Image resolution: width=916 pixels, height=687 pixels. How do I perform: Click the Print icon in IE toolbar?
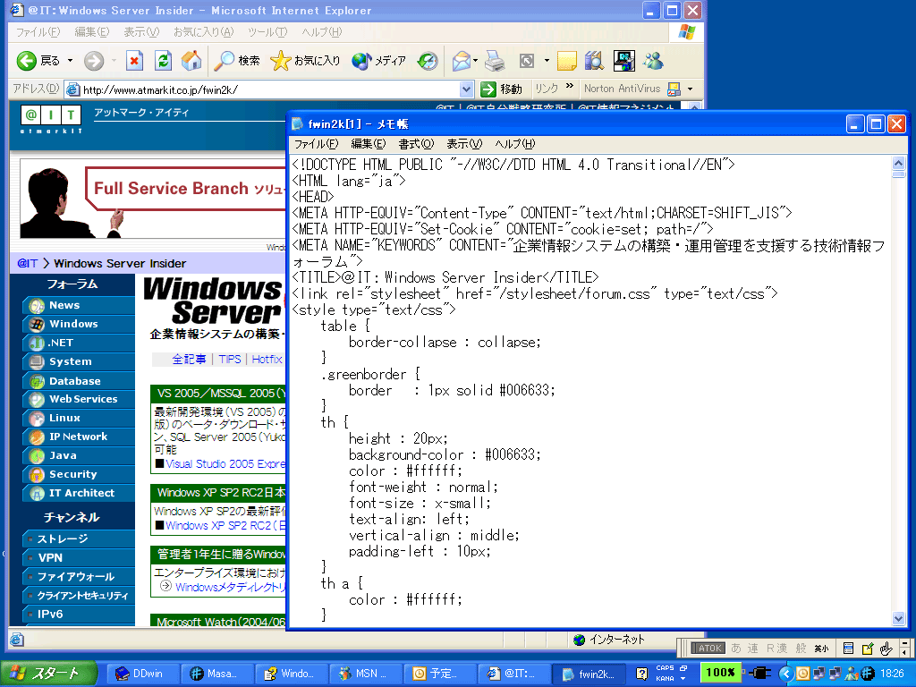click(495, 60)
